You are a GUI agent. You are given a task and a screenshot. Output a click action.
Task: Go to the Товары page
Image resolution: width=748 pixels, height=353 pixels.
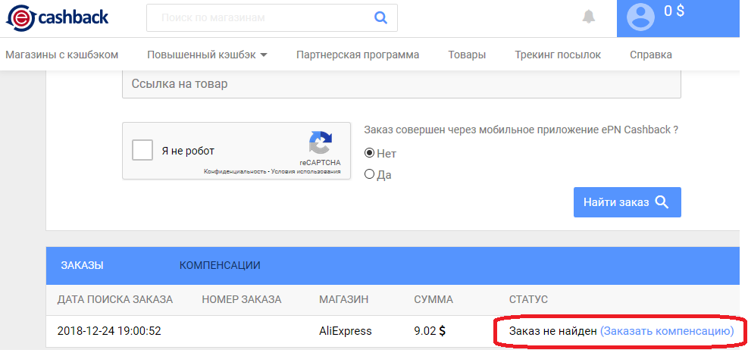pos(467,55)
